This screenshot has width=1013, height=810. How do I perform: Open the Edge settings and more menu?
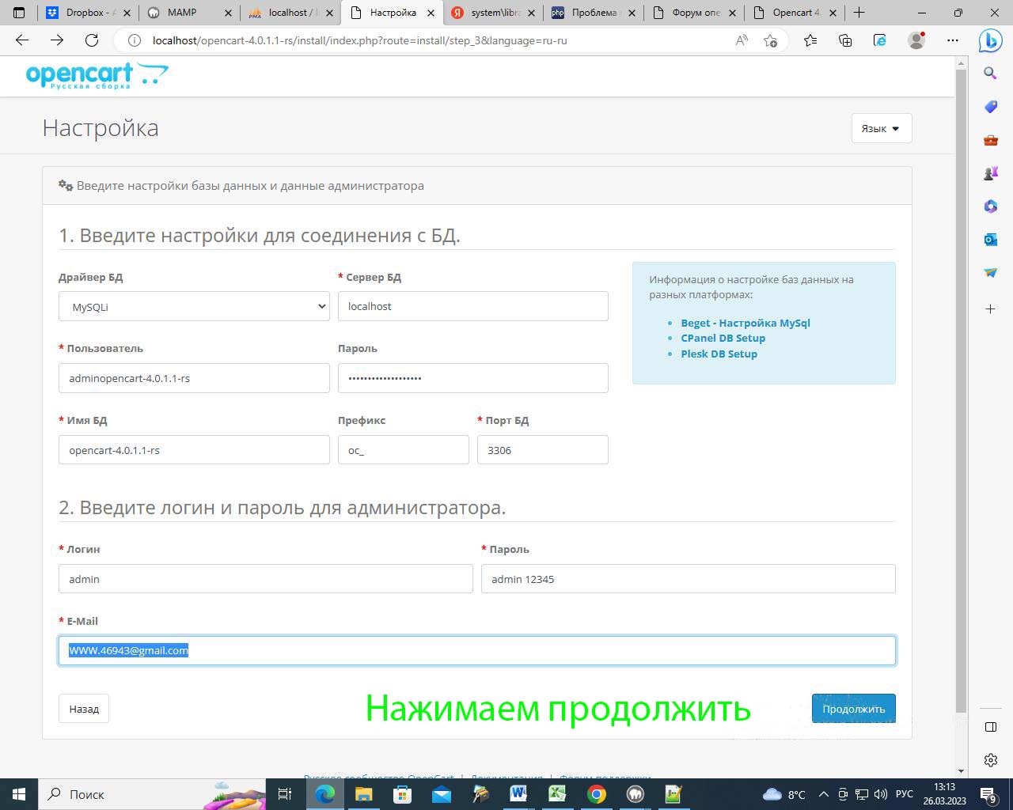pos(953,40)
